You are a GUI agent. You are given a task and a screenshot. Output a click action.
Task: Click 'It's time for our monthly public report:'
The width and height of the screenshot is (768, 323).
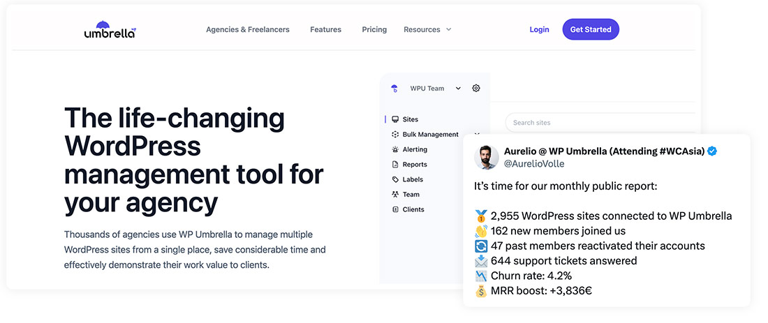click(x=566, y=186)
